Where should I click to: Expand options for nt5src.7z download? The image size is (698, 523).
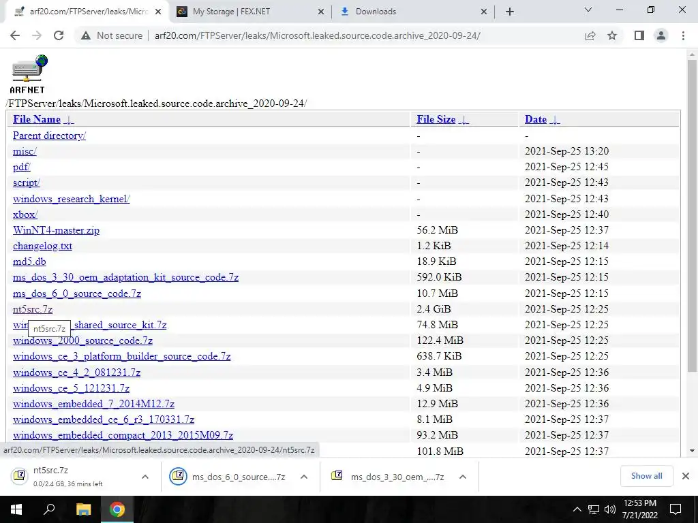click(145, 477)
